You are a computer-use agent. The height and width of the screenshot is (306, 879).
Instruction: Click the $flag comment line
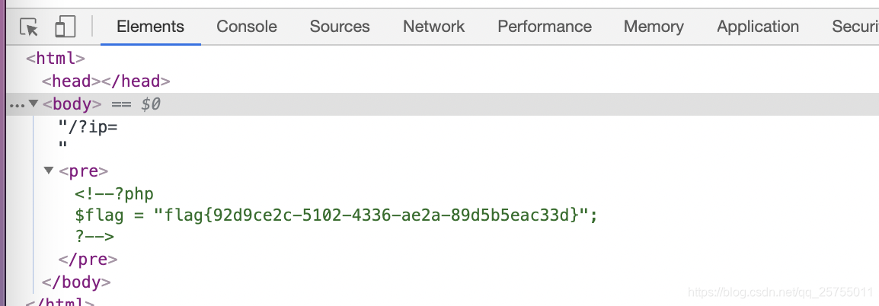point(337,215)
